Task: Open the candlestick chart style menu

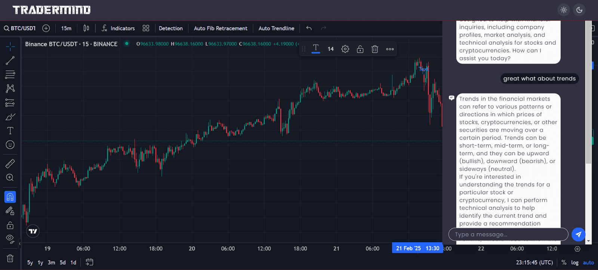Action: click(86, 28)
